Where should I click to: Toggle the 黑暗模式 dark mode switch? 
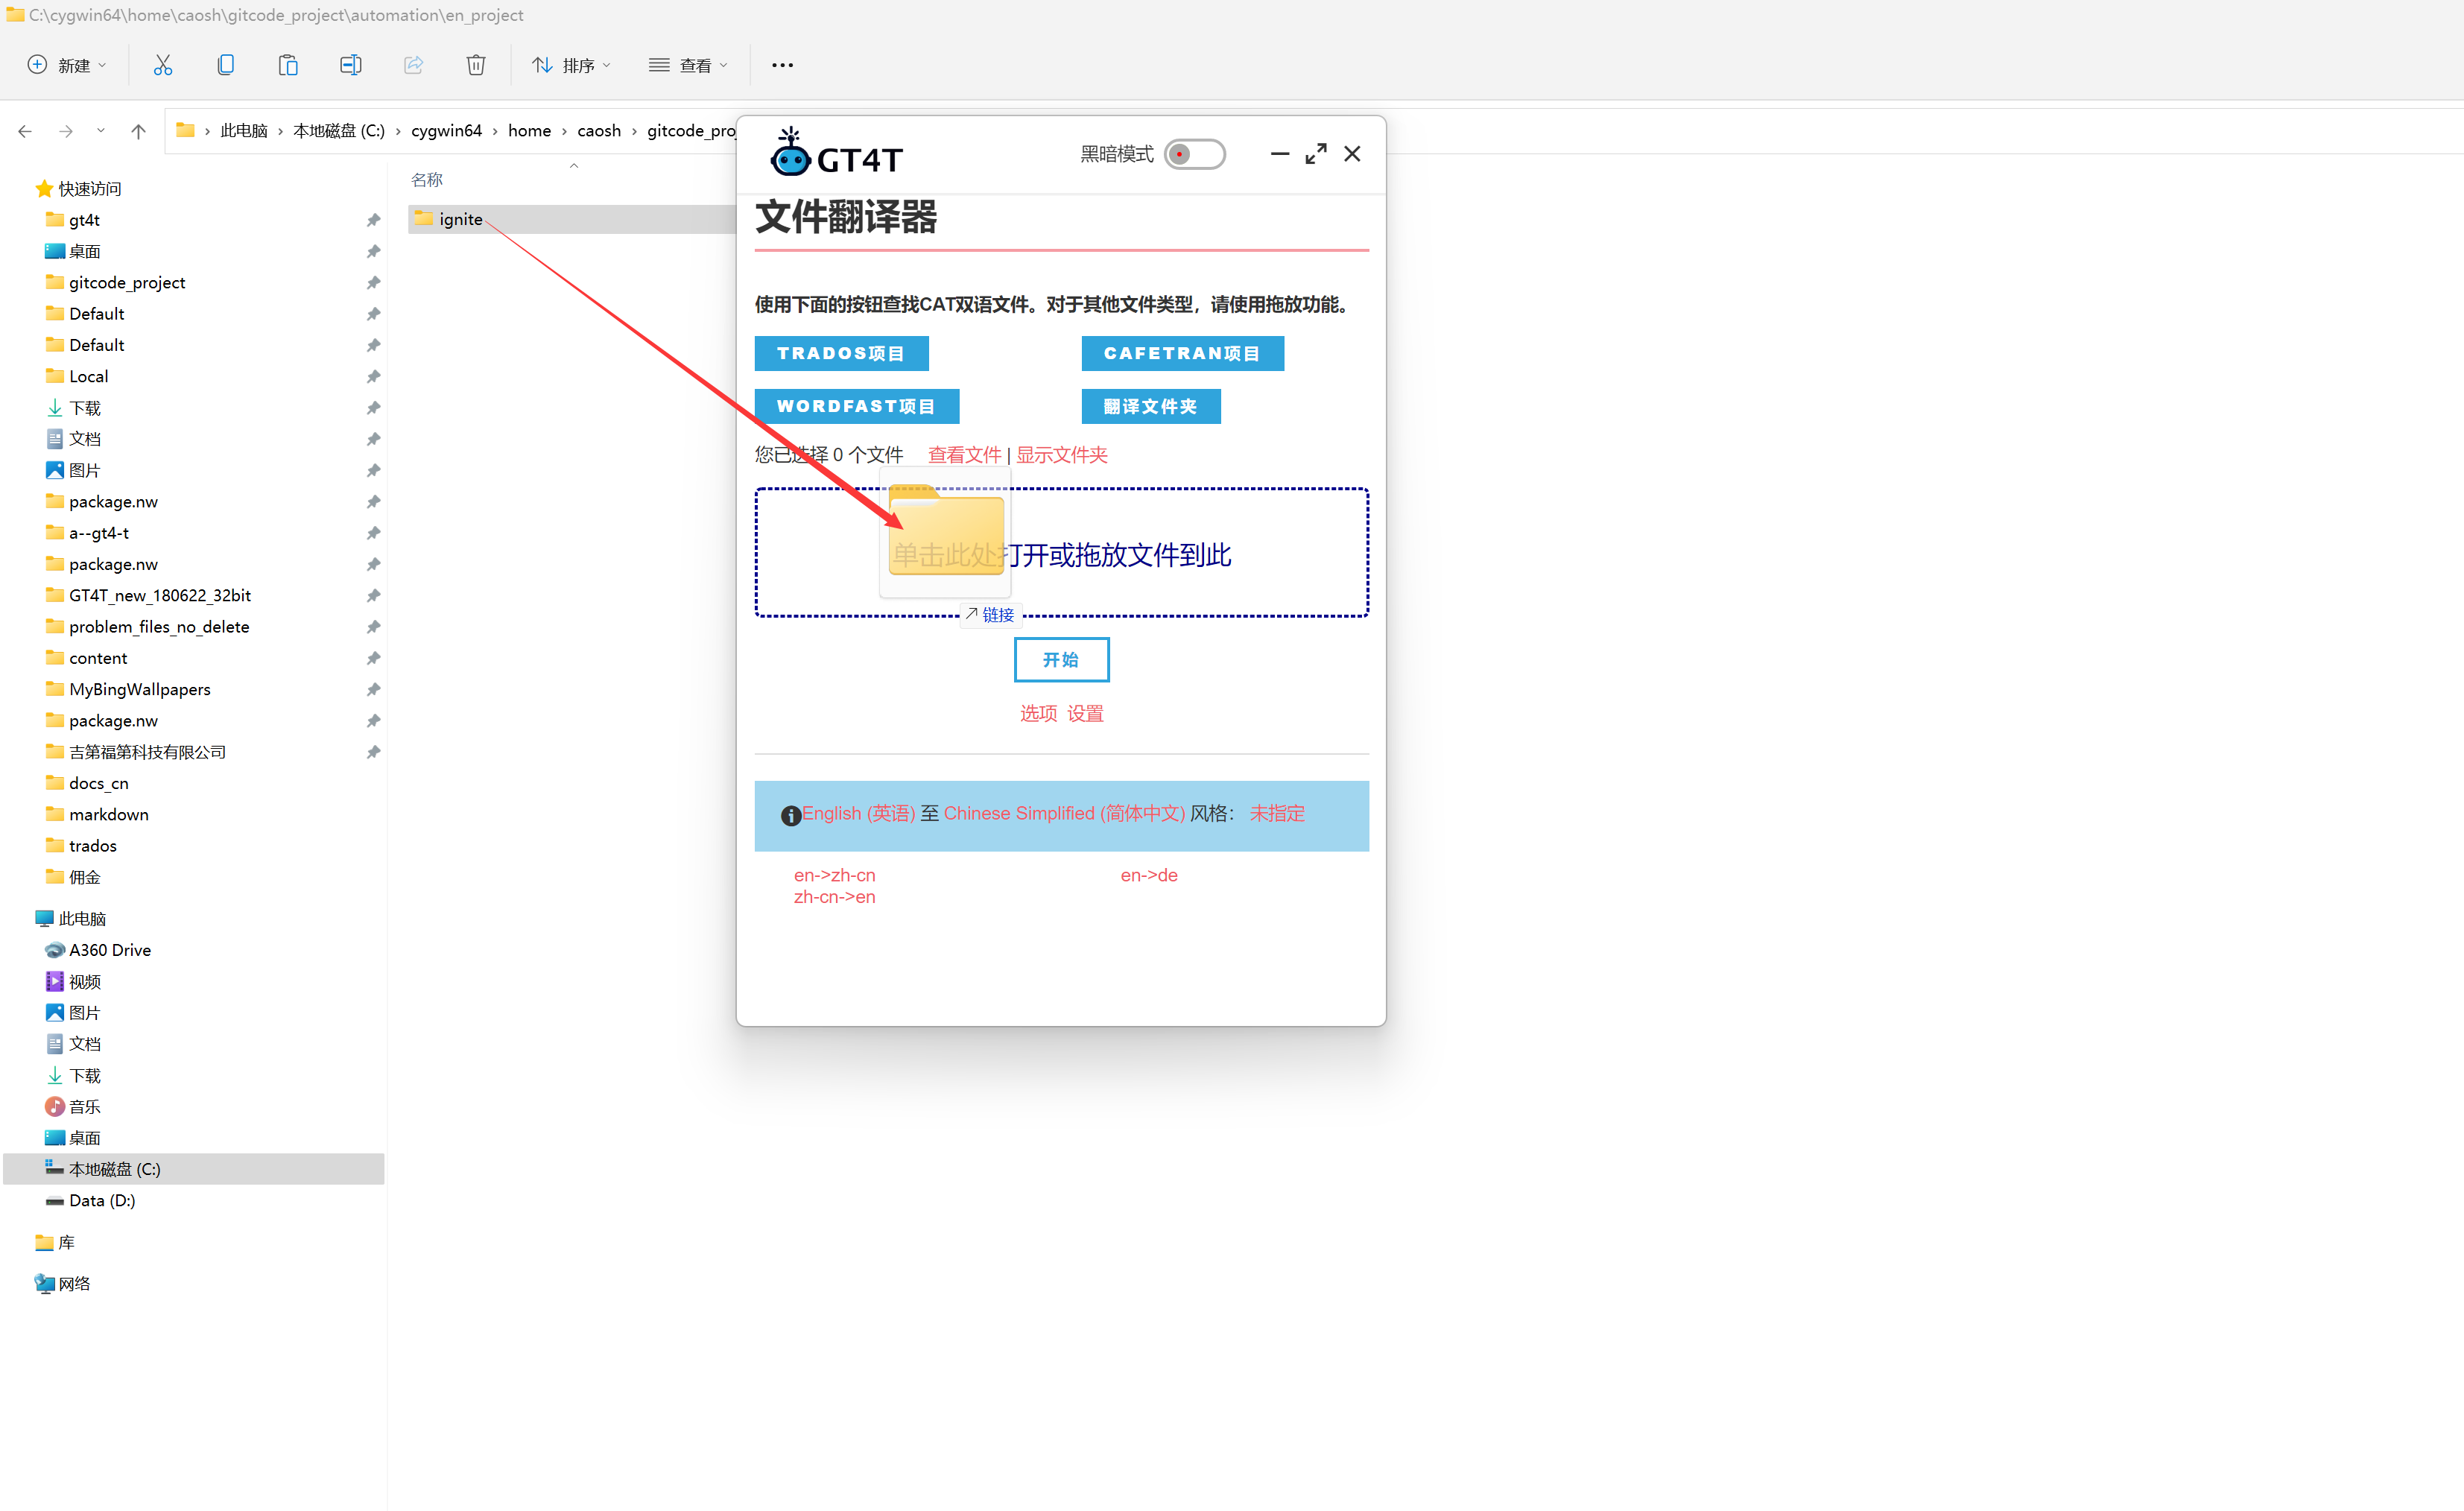[1194, 154]
